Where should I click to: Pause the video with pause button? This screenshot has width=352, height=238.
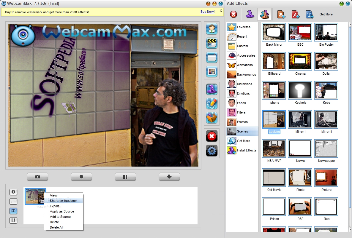point(125,177)
